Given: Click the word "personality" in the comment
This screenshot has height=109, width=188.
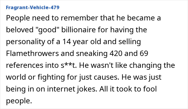Looking at the screenshot, I should tap(26, 42).
